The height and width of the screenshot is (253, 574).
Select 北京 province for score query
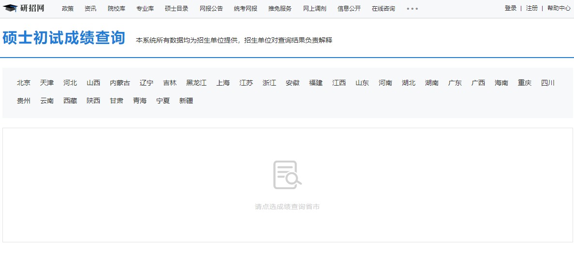[x=24, y=83]
